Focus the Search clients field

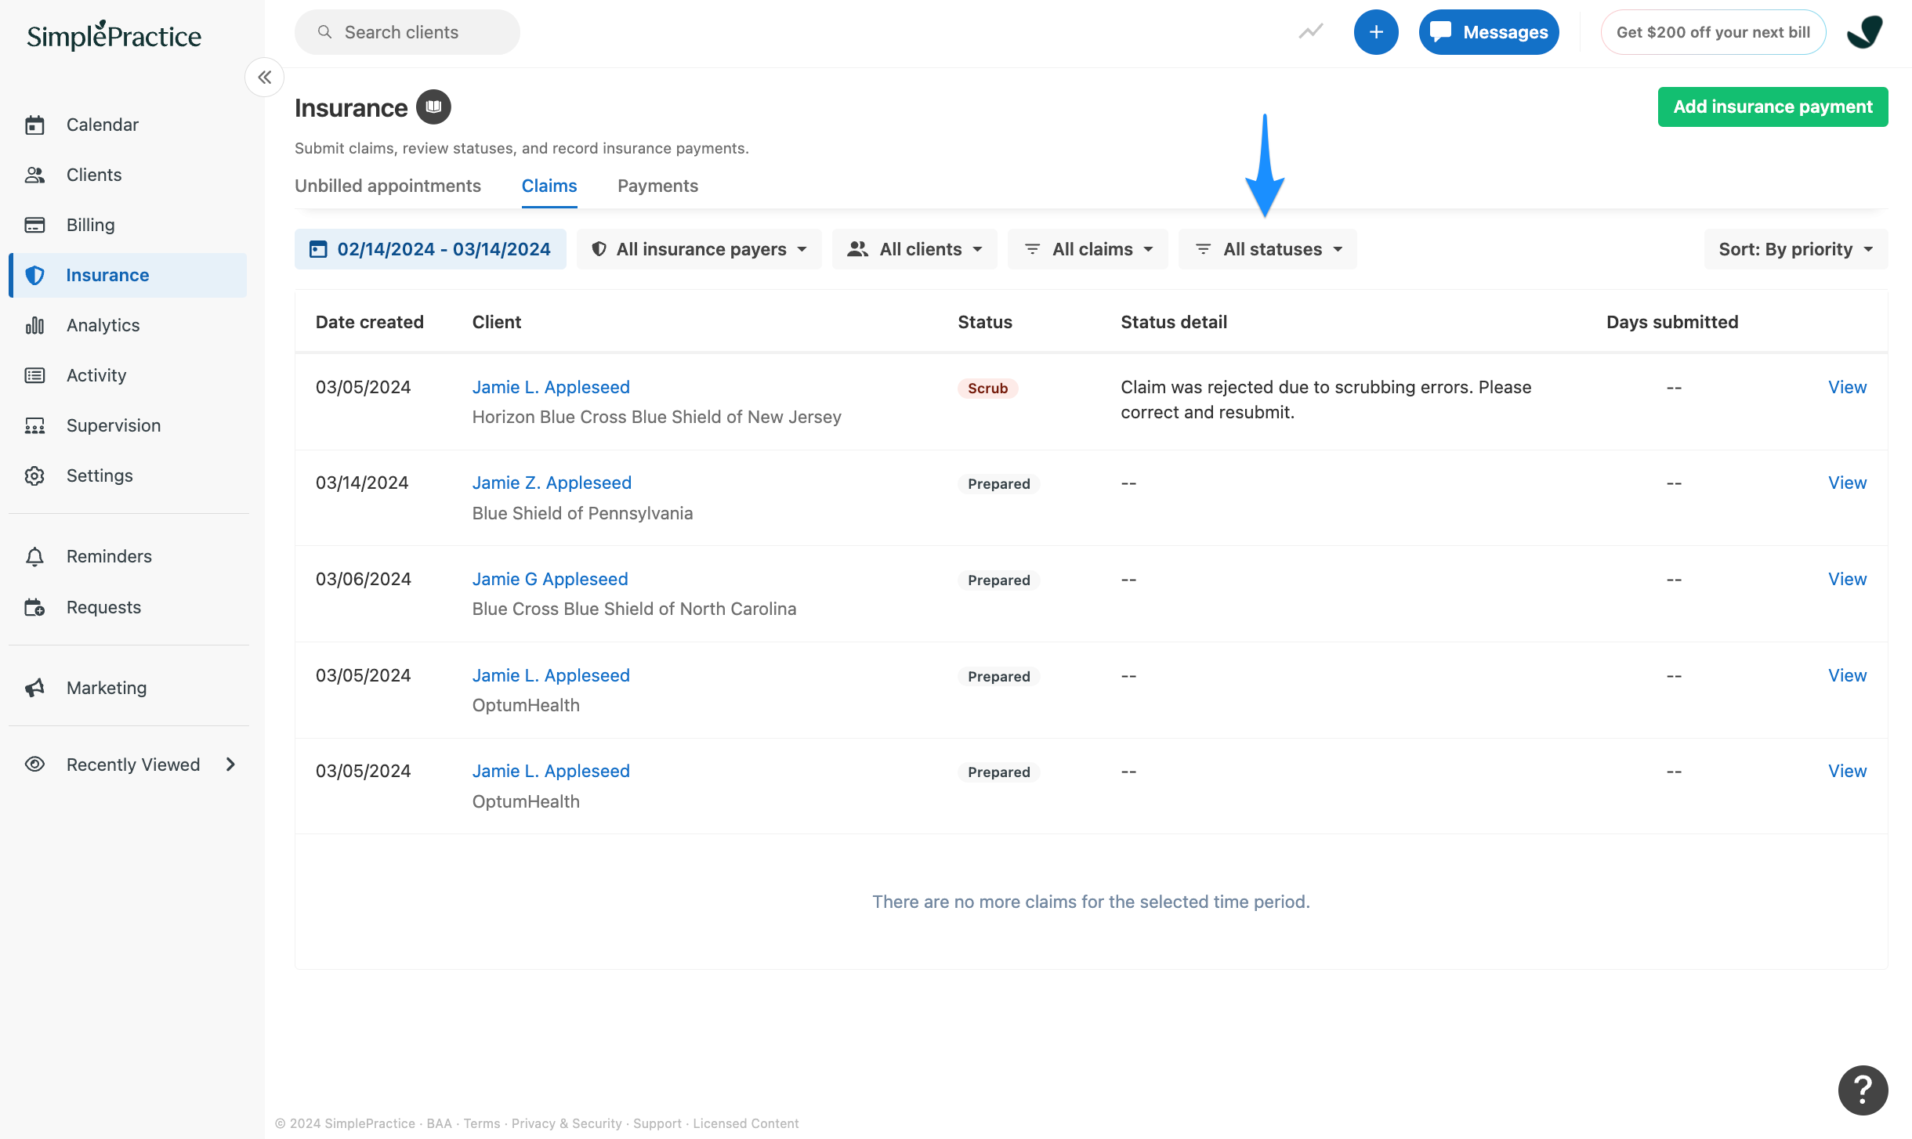click(x=407, y=32)
